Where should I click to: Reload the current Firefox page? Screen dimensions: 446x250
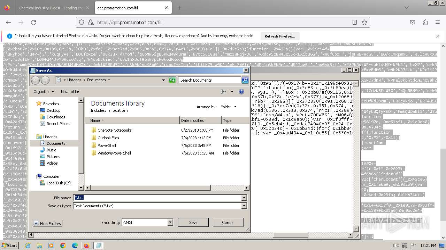pyautogui.click(x=33, y=22)
